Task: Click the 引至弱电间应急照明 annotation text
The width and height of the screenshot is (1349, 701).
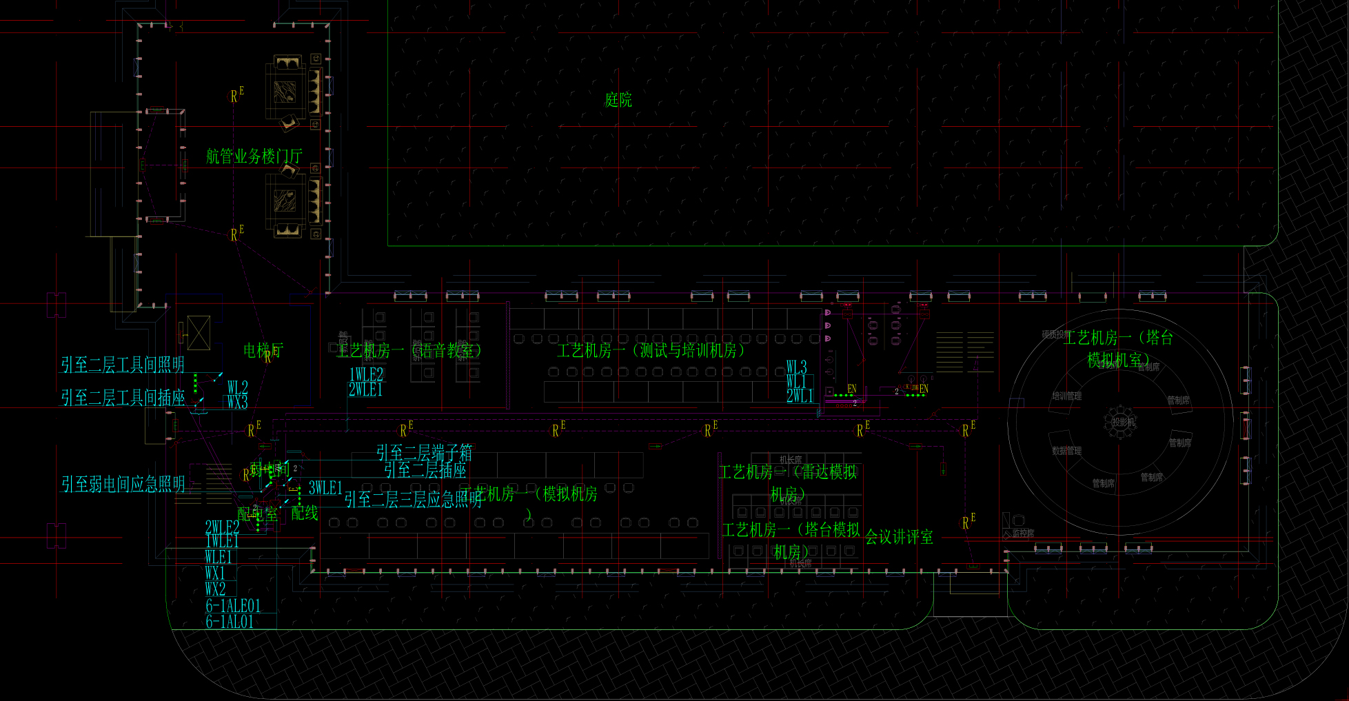Action: [123, 485]
